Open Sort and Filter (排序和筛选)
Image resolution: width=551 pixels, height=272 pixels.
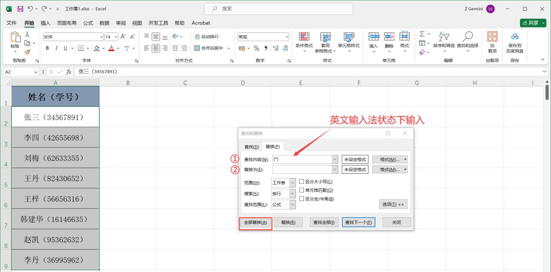[x=444, y=42]
